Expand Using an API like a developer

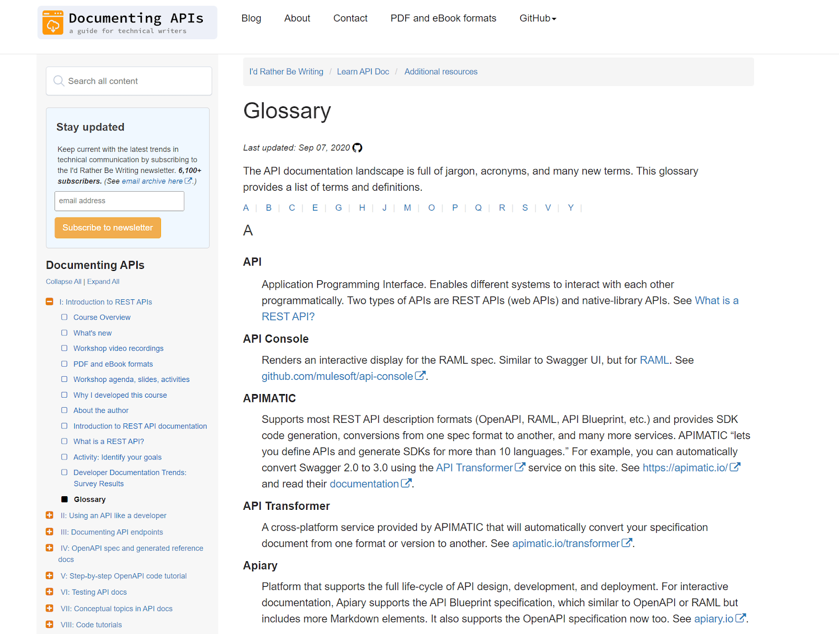50,516
